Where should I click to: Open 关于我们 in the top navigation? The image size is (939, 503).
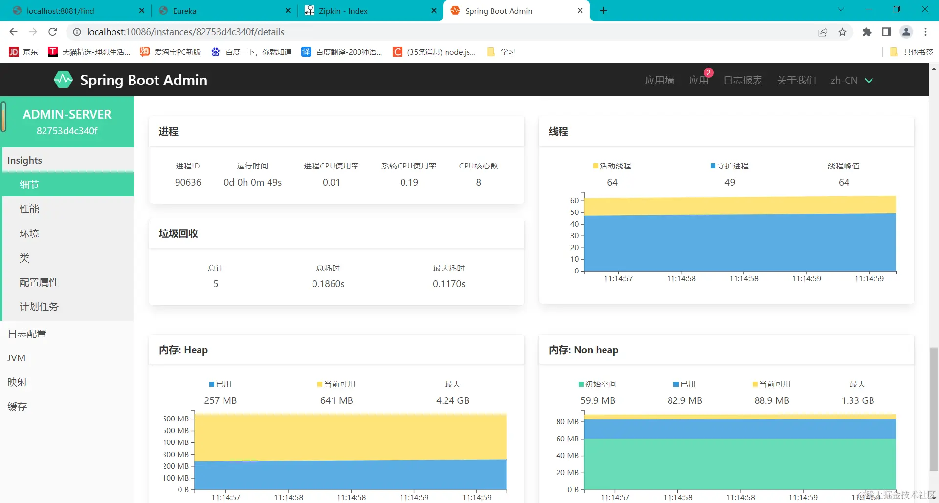[796, 80]
